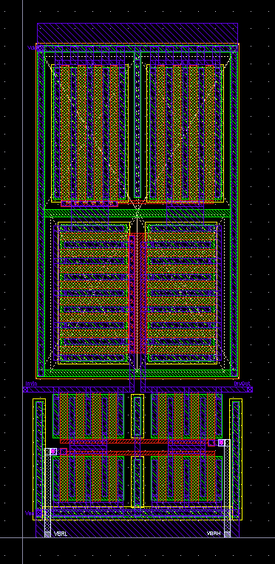
Task: Click the InvIn pin label
Action: click(x=31, y=384)
